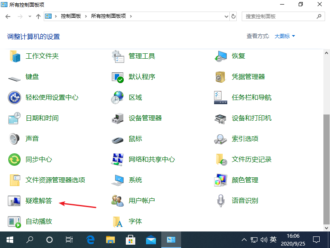Open recent locations dropdown next to back arrow
This screenshot has width=330, height=248.
click(x=30, y=16)
